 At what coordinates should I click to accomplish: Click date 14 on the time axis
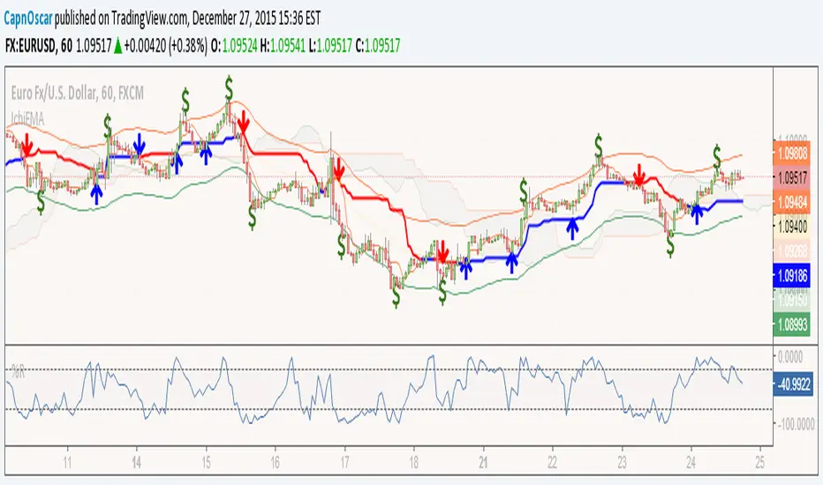click(137, 462)
